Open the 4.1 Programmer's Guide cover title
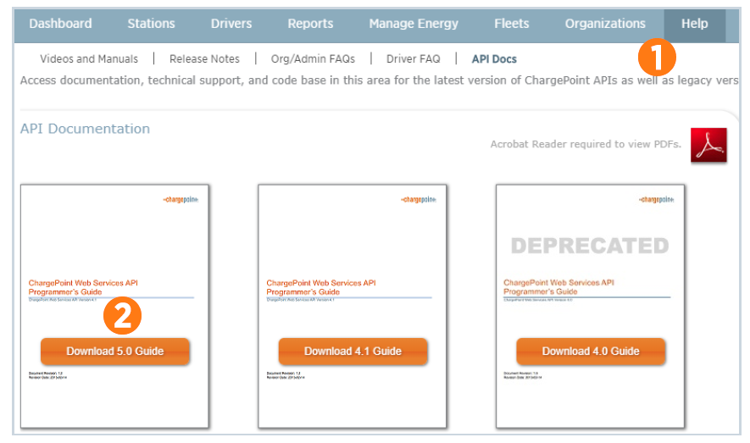The width and height of the screenshot is (750, 443). coord(321,287)
